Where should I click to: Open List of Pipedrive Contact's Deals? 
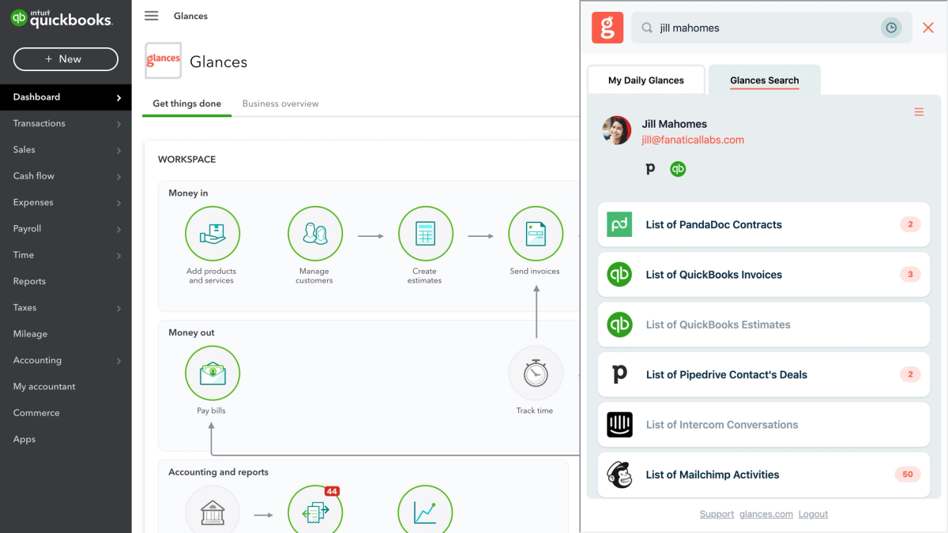(764, 374)
